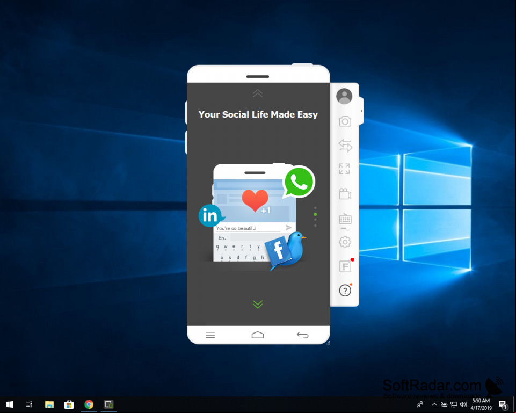Click the volume speaker icon in the tray
The height and width of the screenshot is (413, 516).
[463, 404]
